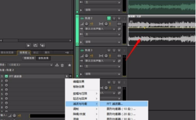The image size is (196, 120).
Task: Arm track 3 for recording with R
Action: coord(119,50)
